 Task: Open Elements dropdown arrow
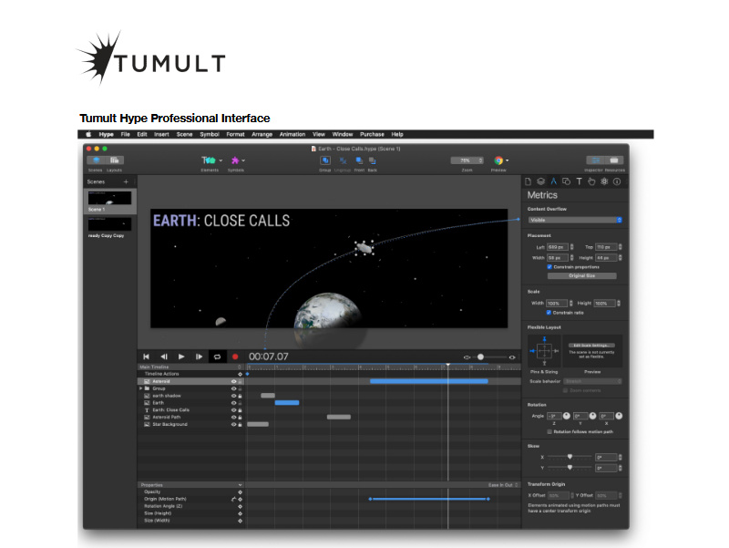[x=221, y=160]
